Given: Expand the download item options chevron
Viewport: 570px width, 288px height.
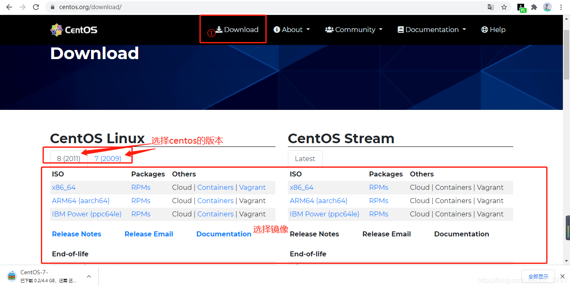Looking at the screenshot, I should (89, 276).
